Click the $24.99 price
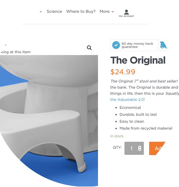The image size is (179, 187). tap(123, 72)
